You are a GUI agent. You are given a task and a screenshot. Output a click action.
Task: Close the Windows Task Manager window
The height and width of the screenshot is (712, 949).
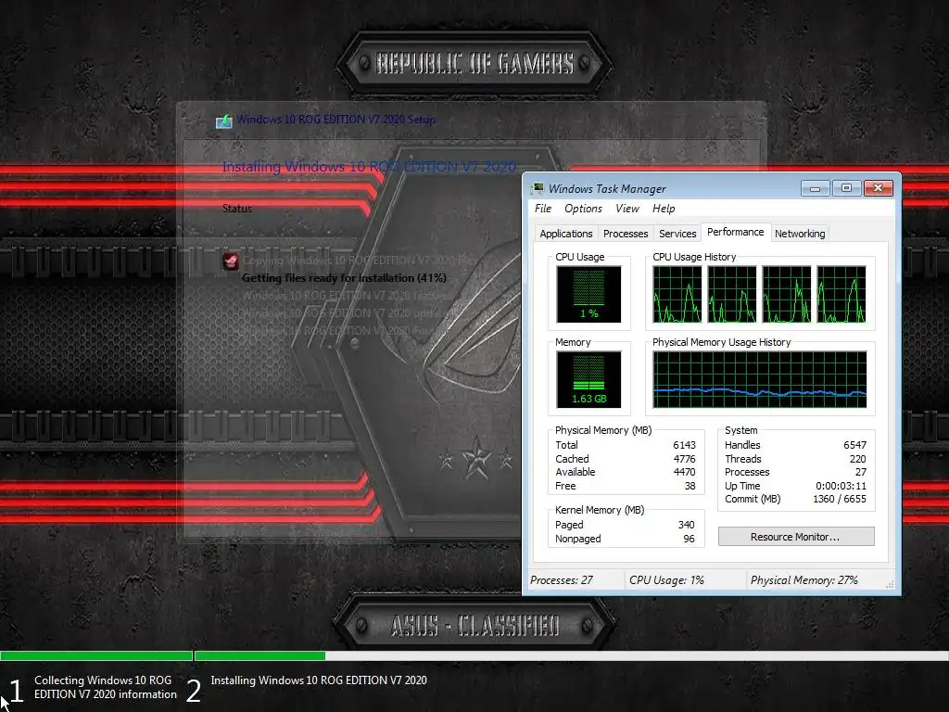point(879,188)
